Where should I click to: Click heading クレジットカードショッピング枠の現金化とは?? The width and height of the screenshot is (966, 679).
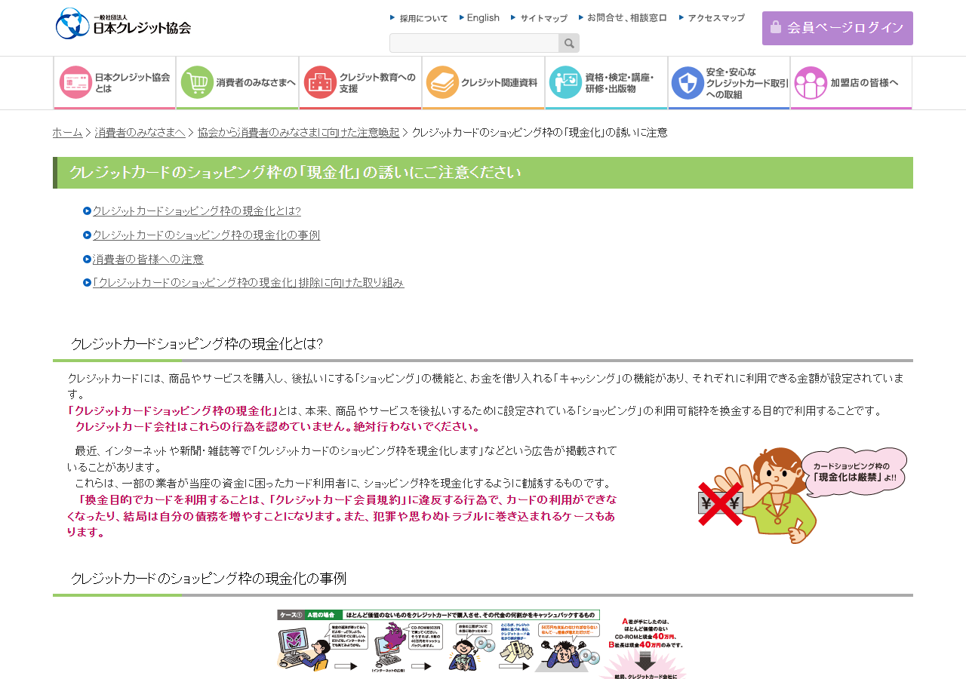click(x=197, y=344)
